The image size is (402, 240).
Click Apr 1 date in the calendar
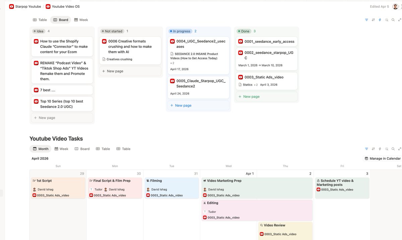[250, 174]
